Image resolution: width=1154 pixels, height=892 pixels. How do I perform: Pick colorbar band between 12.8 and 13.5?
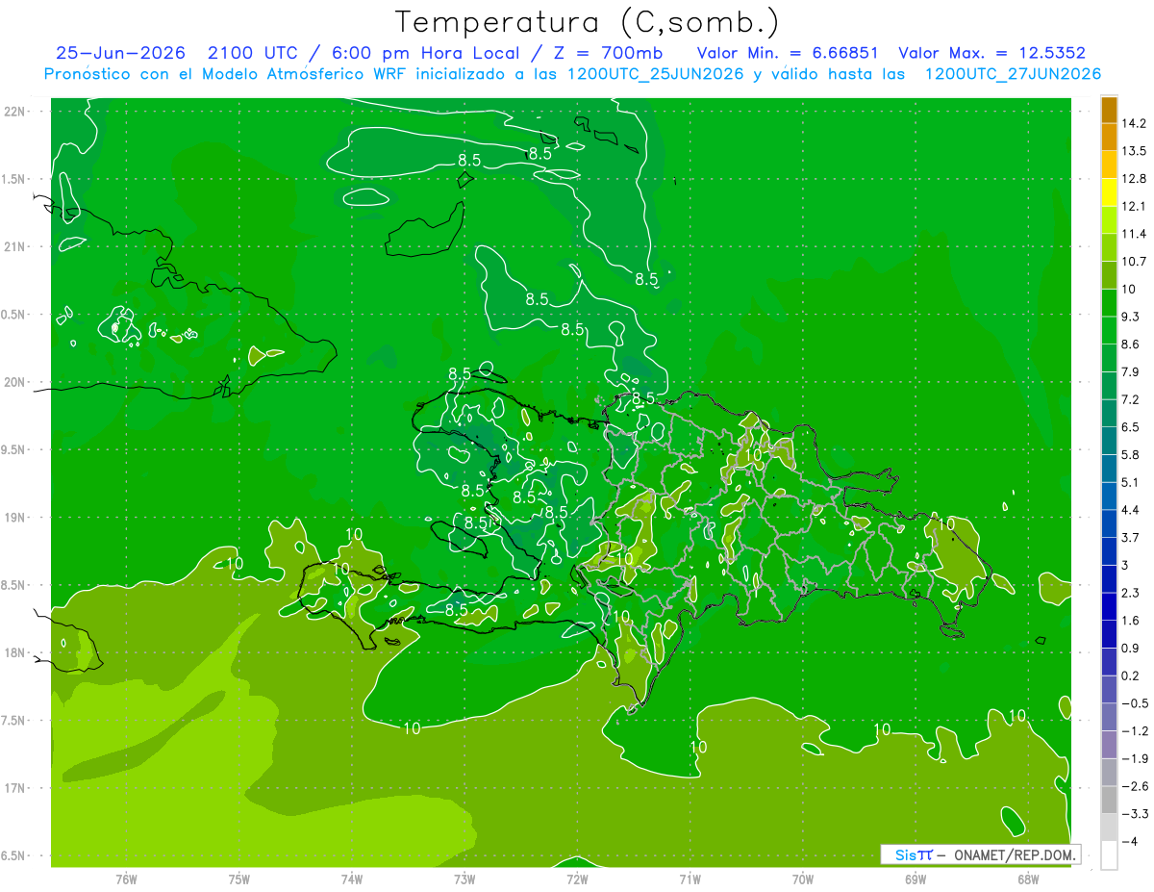point(1109,165)
